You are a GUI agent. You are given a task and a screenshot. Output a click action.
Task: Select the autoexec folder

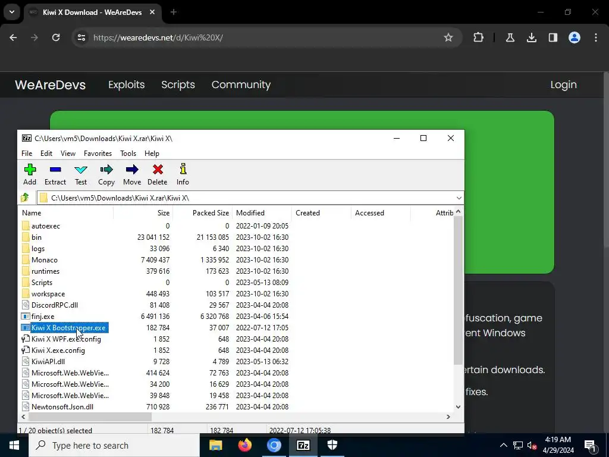click(45, 226)
